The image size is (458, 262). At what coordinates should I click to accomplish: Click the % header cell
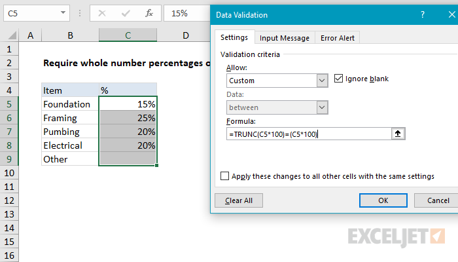click(x=128, y=90)
